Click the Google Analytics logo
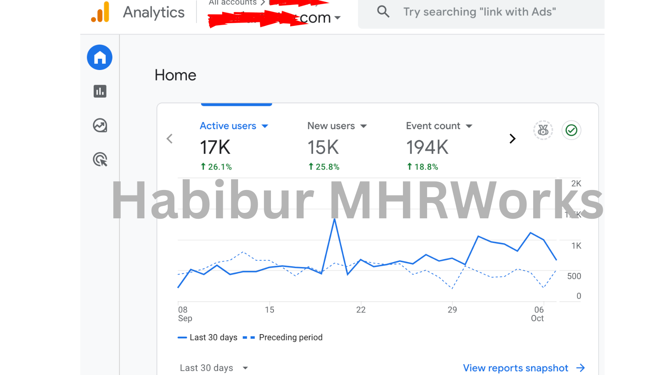Image resolution: width=666 pixels, height=375 pixels. [x=100, y=12]
